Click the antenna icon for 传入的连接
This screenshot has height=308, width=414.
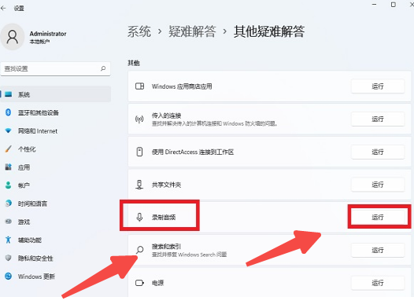coord(139,119)
